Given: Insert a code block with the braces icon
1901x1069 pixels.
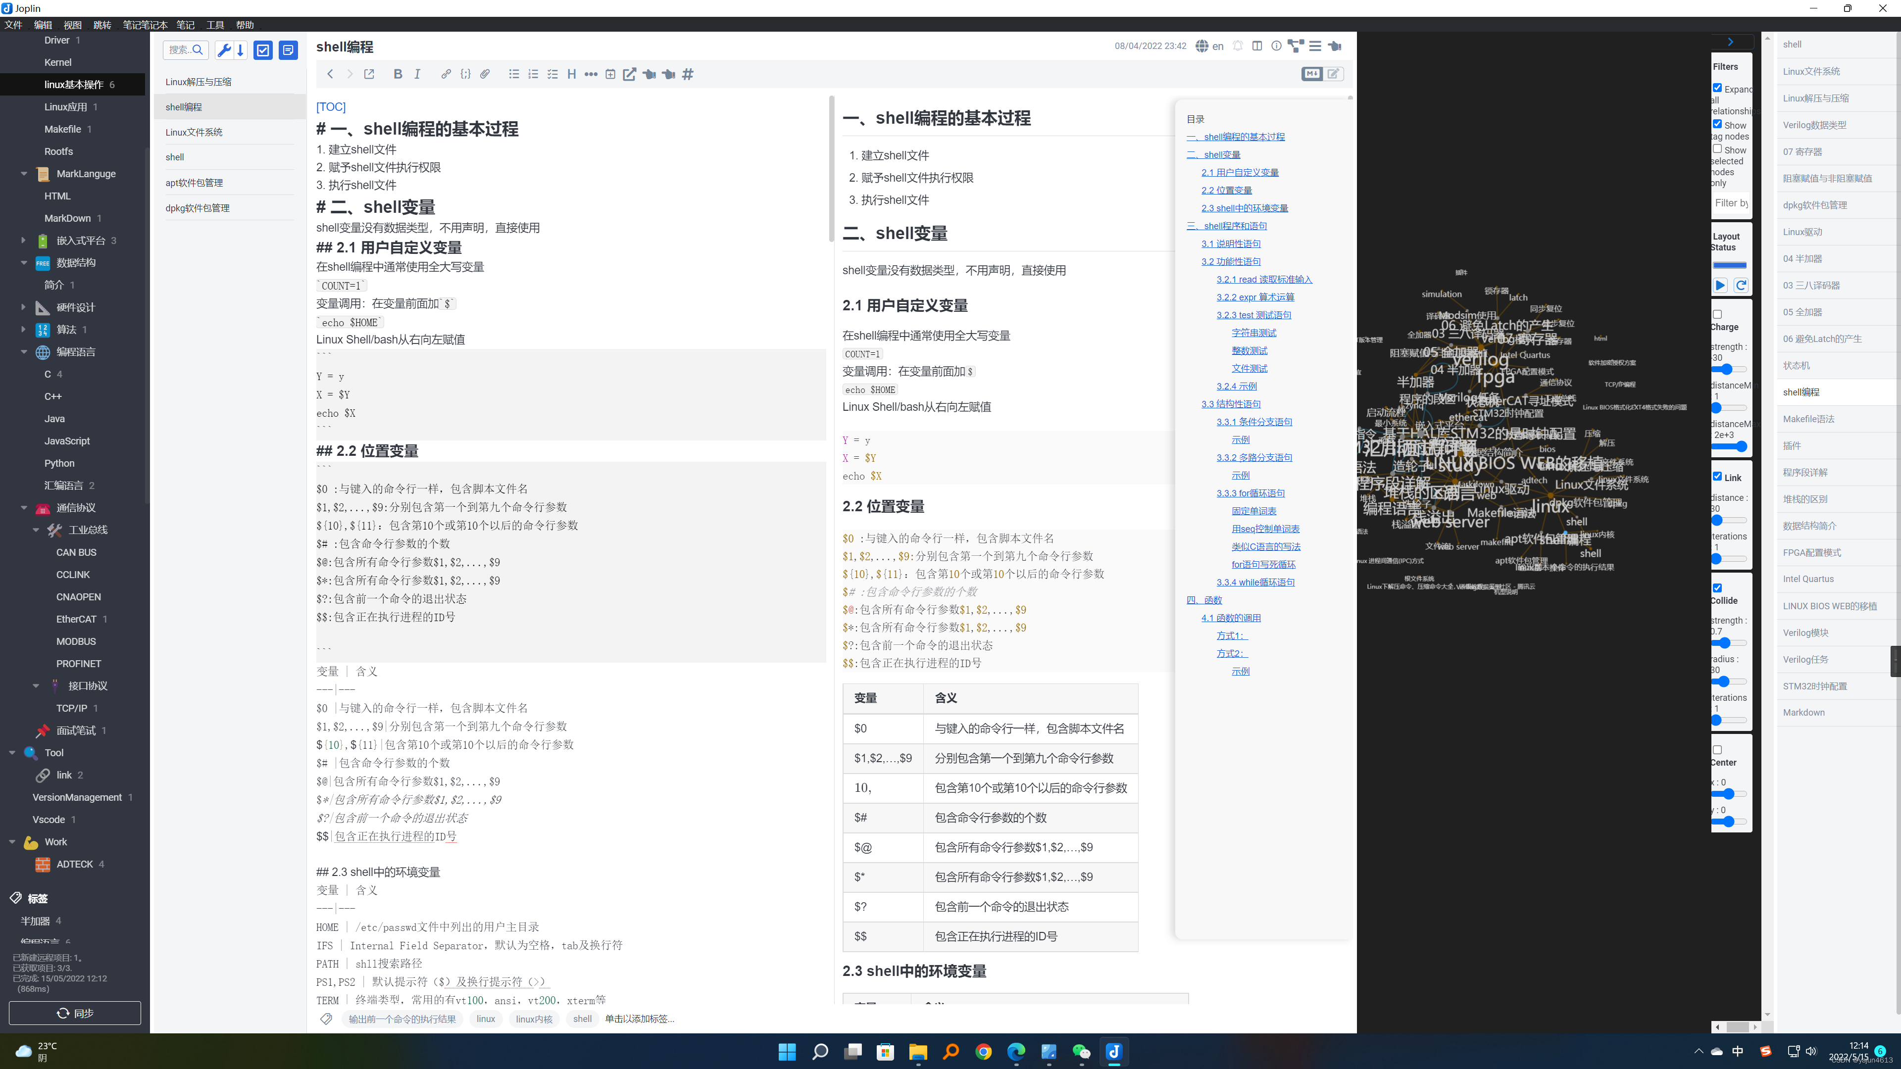Looking at the screenshot, I should pos(466,74).
